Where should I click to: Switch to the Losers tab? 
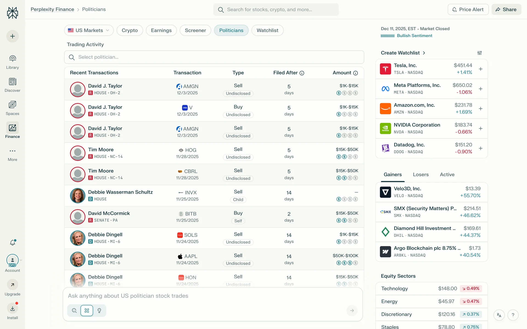[x=421, y=175]
